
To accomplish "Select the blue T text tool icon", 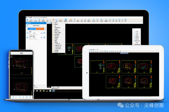I will point(74,20).
